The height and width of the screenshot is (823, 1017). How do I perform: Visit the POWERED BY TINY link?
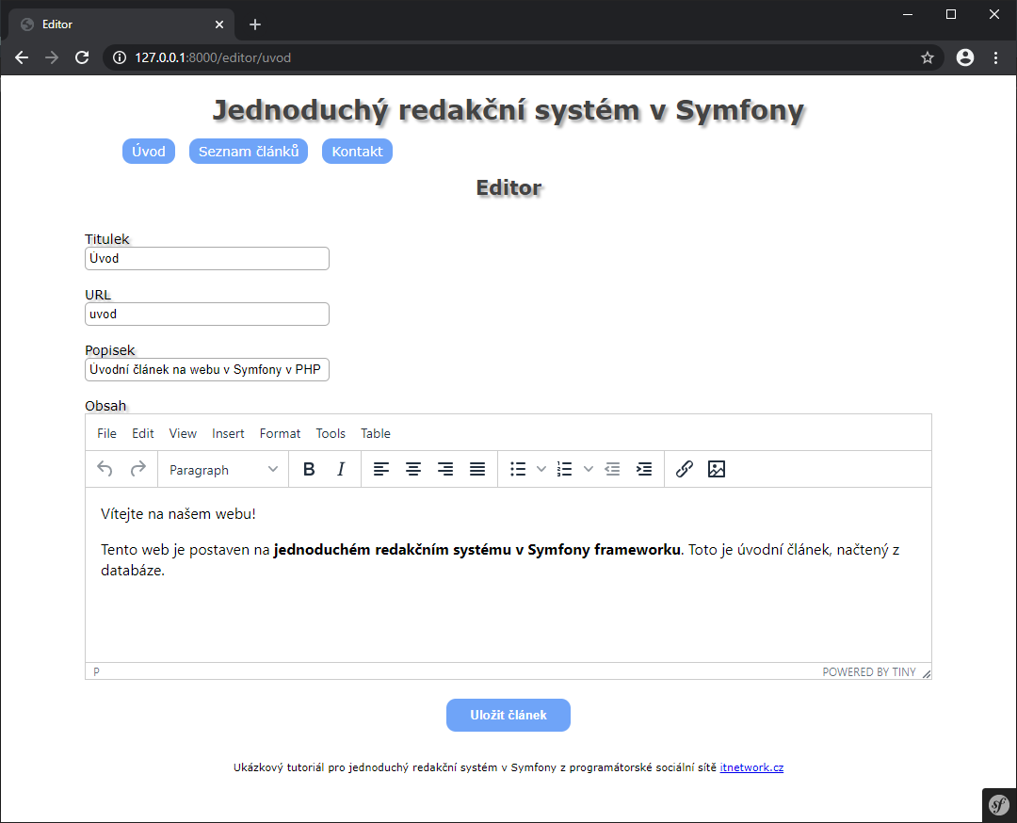click(x=869, y=672)
